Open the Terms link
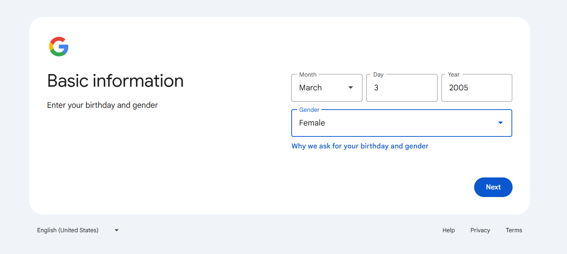Viewport: 567px width, 254px height. point(514,230)
